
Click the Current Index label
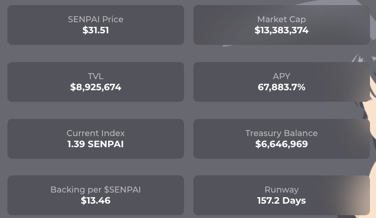coord(96,133)
